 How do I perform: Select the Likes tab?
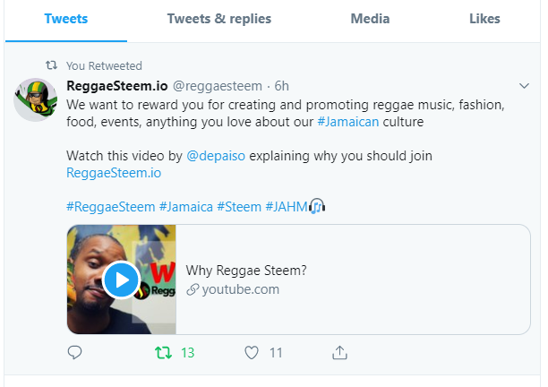point(484,19)
